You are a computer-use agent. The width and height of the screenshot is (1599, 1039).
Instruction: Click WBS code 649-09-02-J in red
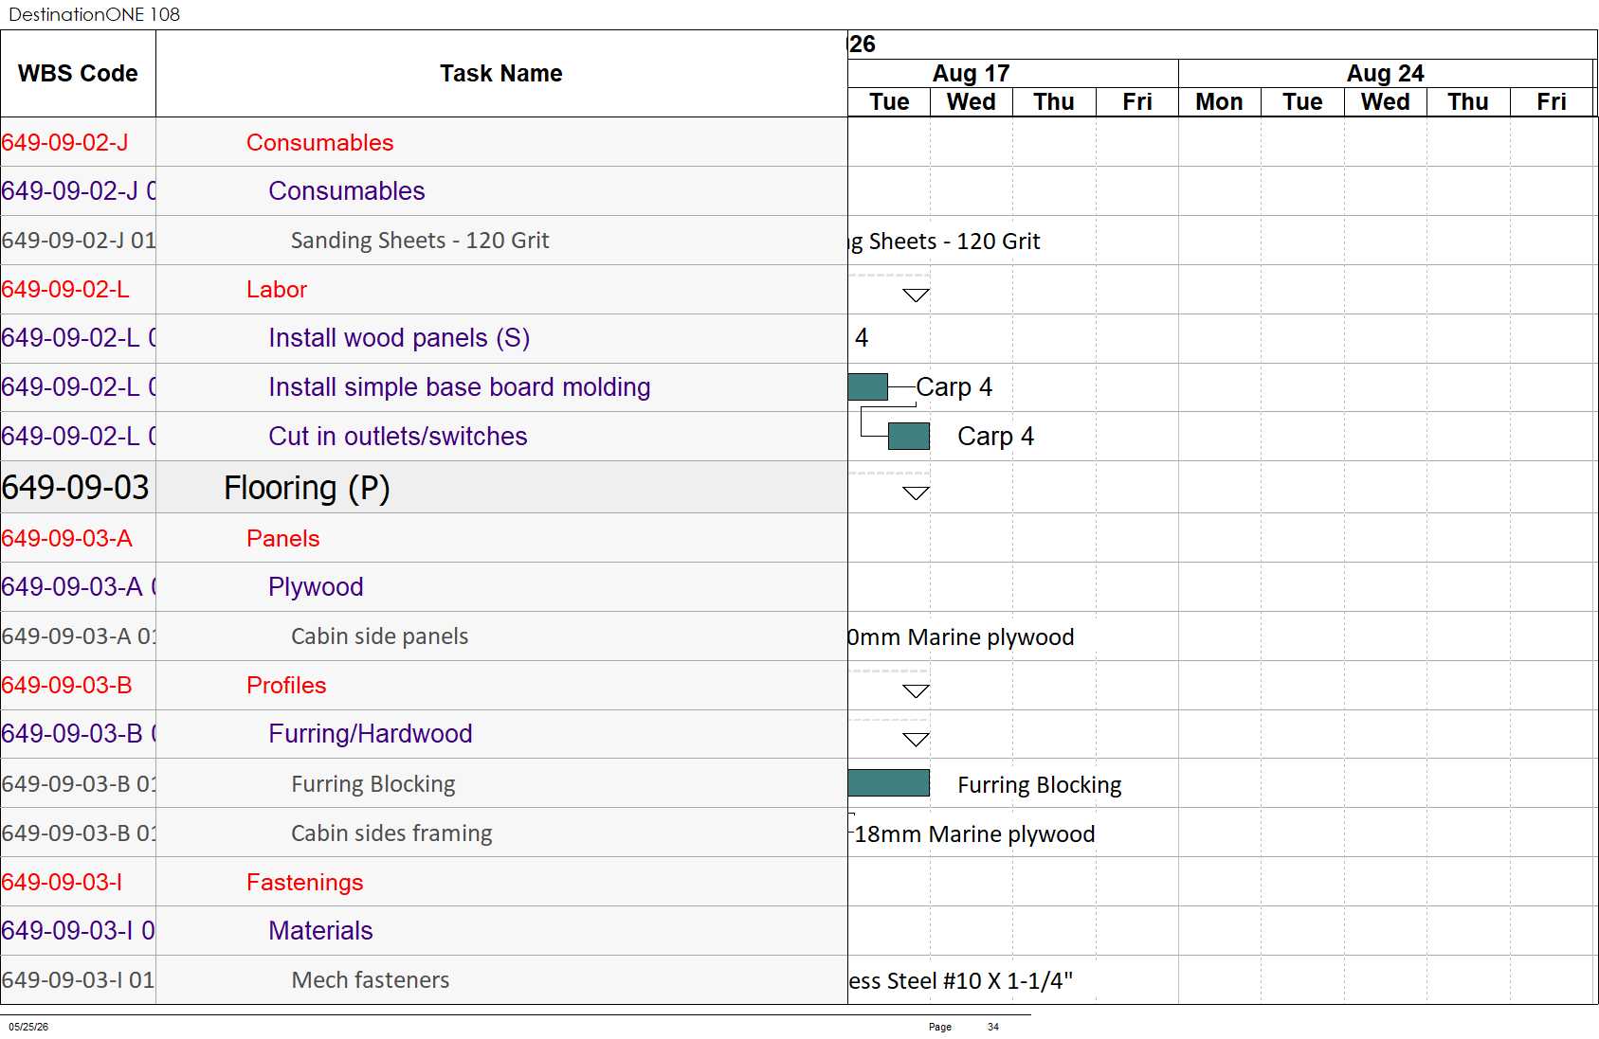[65, 143]
